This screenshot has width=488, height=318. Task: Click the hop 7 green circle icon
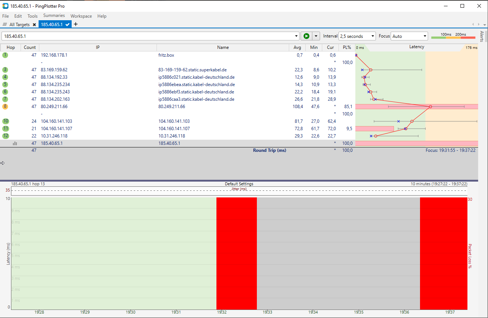[x=5, y=99]
